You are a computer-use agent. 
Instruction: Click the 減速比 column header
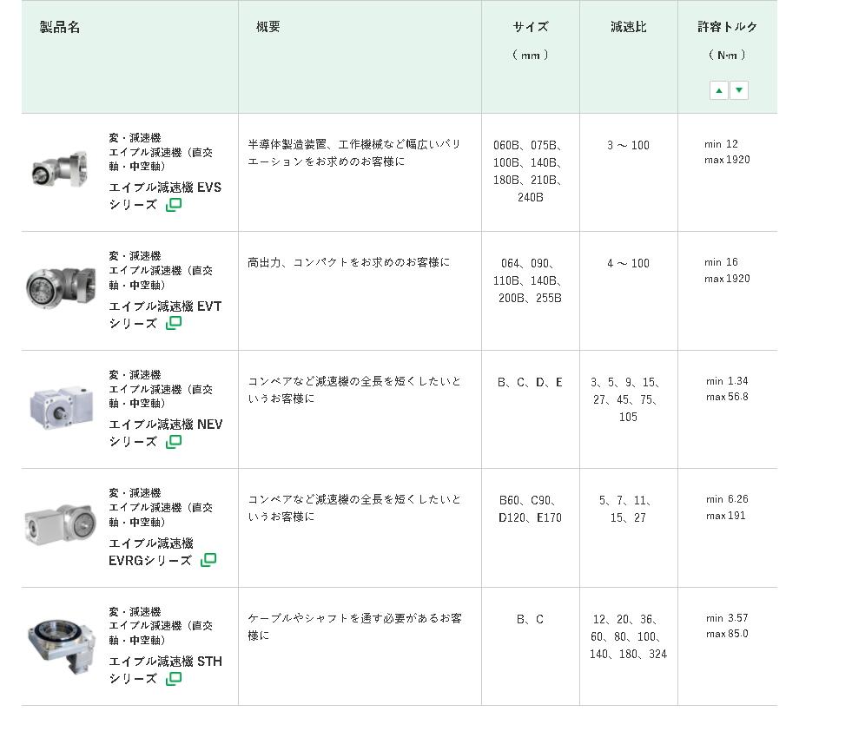tap(628, 27)
